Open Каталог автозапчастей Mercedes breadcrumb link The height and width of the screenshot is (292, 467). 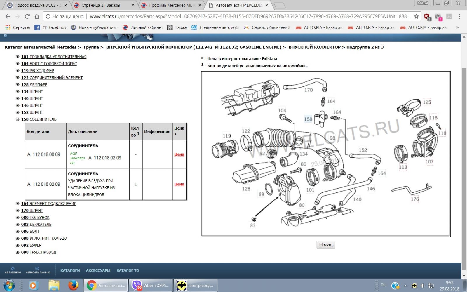(41, 47)
